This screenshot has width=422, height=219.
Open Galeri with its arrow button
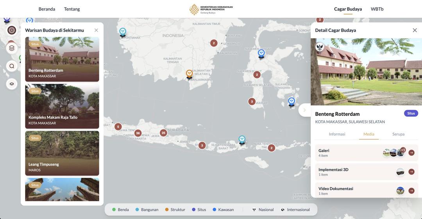click(411, 153)
